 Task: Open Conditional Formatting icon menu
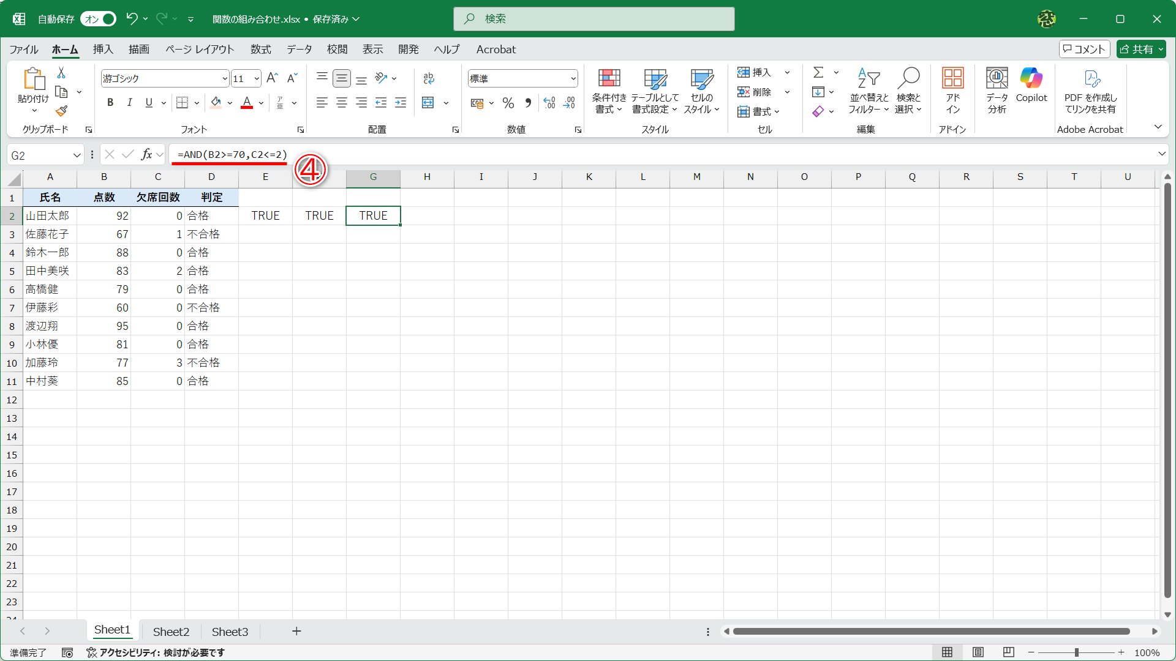click(x=609, y=79)
